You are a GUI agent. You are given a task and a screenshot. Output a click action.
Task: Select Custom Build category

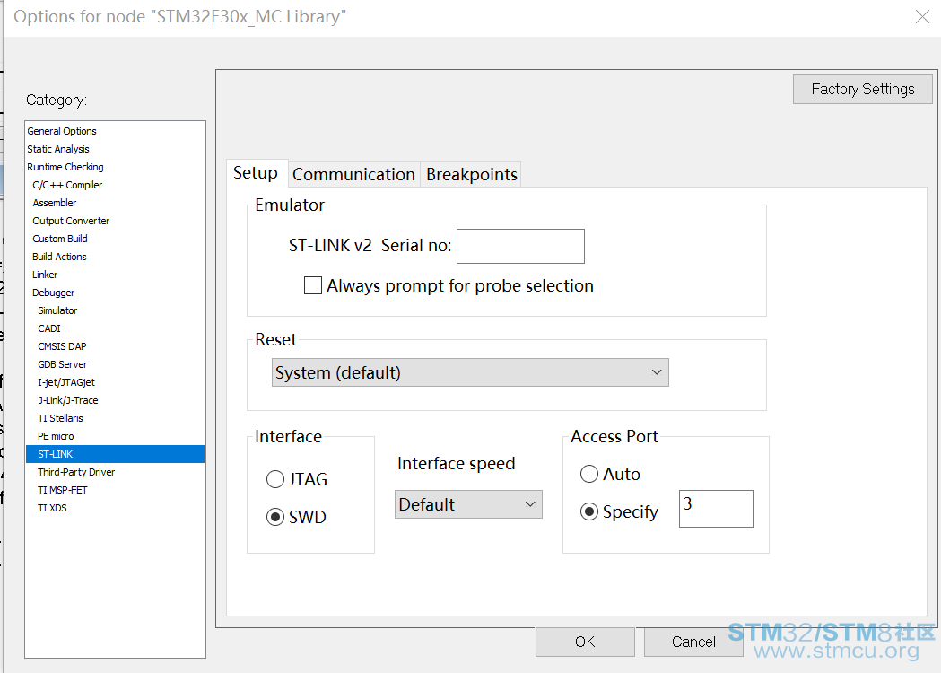[x=115, y=239]
